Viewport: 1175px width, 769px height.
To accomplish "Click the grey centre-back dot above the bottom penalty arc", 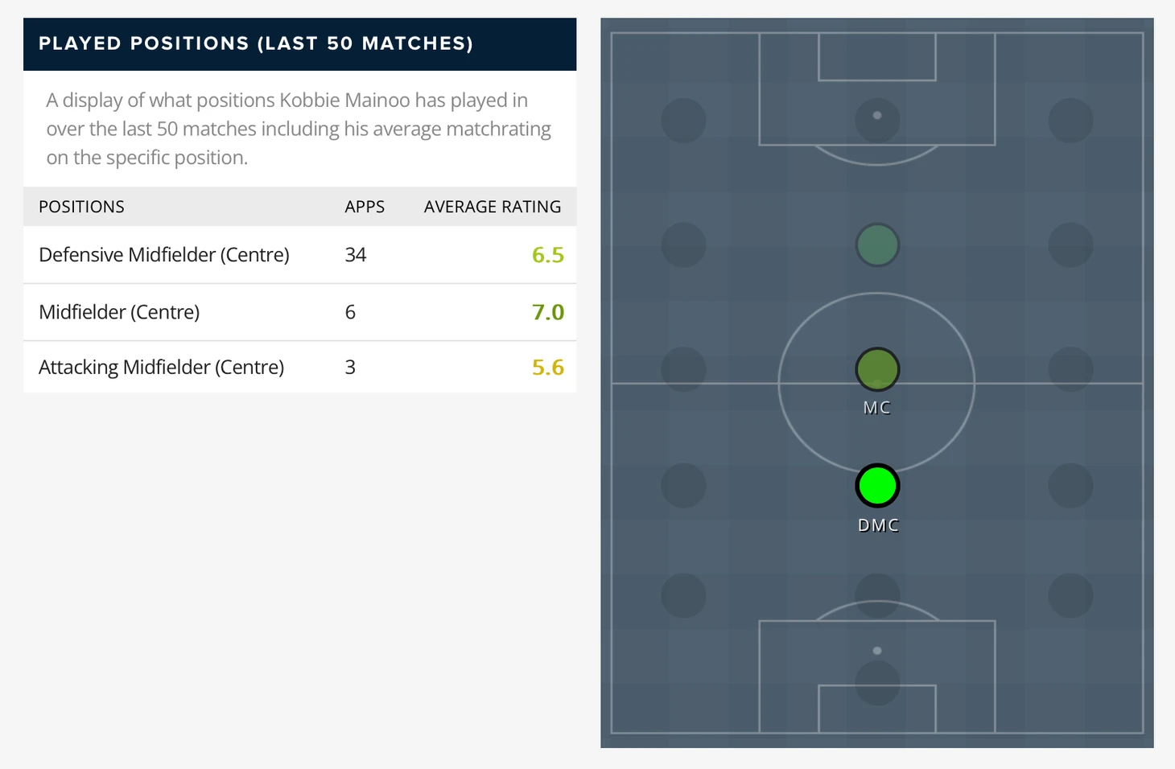I will (x=877, y=596).
